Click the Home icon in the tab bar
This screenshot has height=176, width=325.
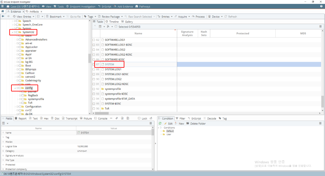tap(3, 11)
